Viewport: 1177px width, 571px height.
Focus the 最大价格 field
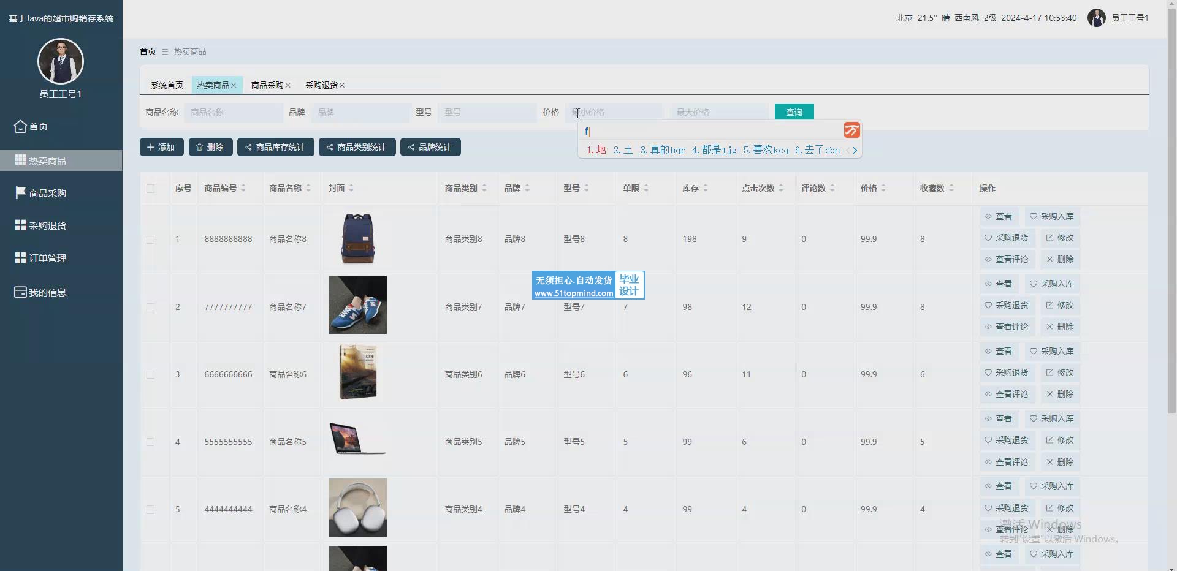[x=719, y=112]
